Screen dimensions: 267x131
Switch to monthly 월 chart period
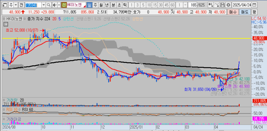(101, 5)
